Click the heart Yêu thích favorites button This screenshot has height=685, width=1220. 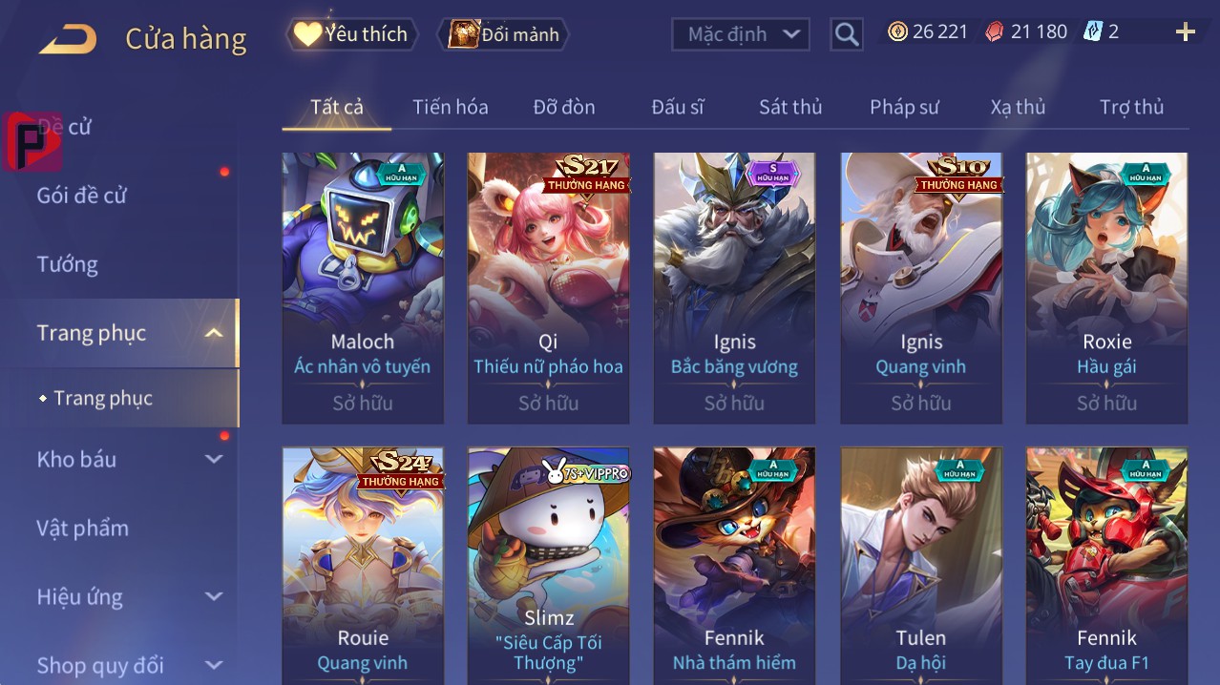click(351, 34)
